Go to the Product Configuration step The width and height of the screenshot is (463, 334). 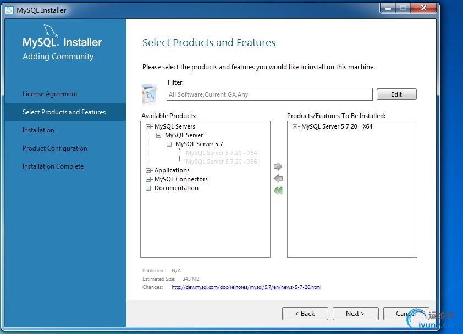pos(55,148)
